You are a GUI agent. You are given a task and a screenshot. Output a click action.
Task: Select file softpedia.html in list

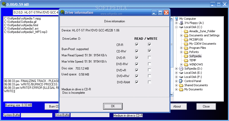pyautogui.click(x=21, y=25)
